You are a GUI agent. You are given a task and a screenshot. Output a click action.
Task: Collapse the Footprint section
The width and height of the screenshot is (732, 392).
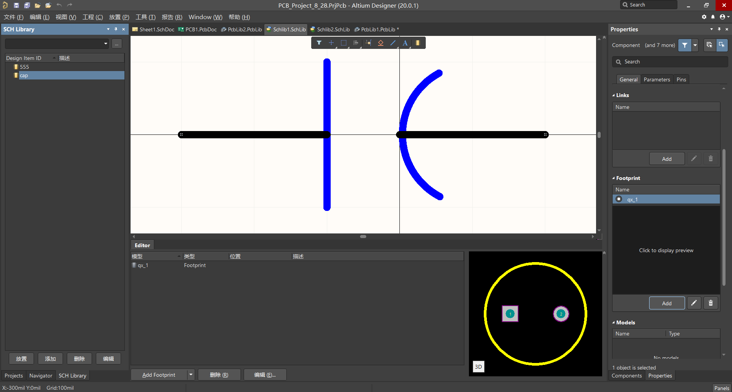[614, 178]
